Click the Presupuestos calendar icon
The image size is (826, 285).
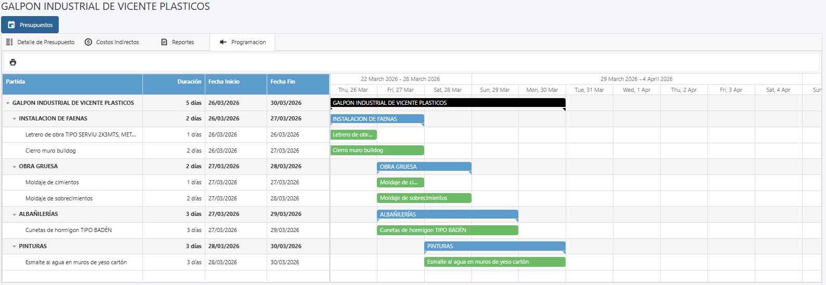[11, 25]
